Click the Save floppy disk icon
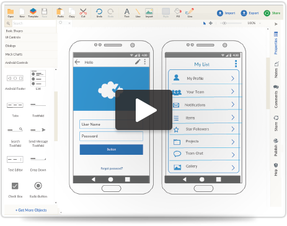Image resolution: width=287 pixels, height=226 pixels. tap(45, 11)
